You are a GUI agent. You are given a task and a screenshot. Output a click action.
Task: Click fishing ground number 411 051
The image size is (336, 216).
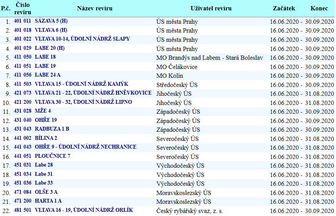22,66
